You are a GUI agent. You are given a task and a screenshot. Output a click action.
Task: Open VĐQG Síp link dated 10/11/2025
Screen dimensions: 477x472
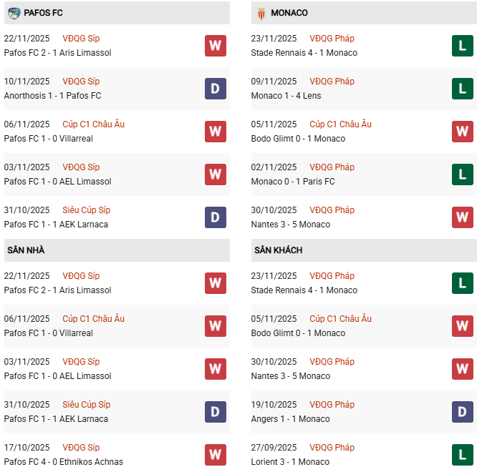81,82
